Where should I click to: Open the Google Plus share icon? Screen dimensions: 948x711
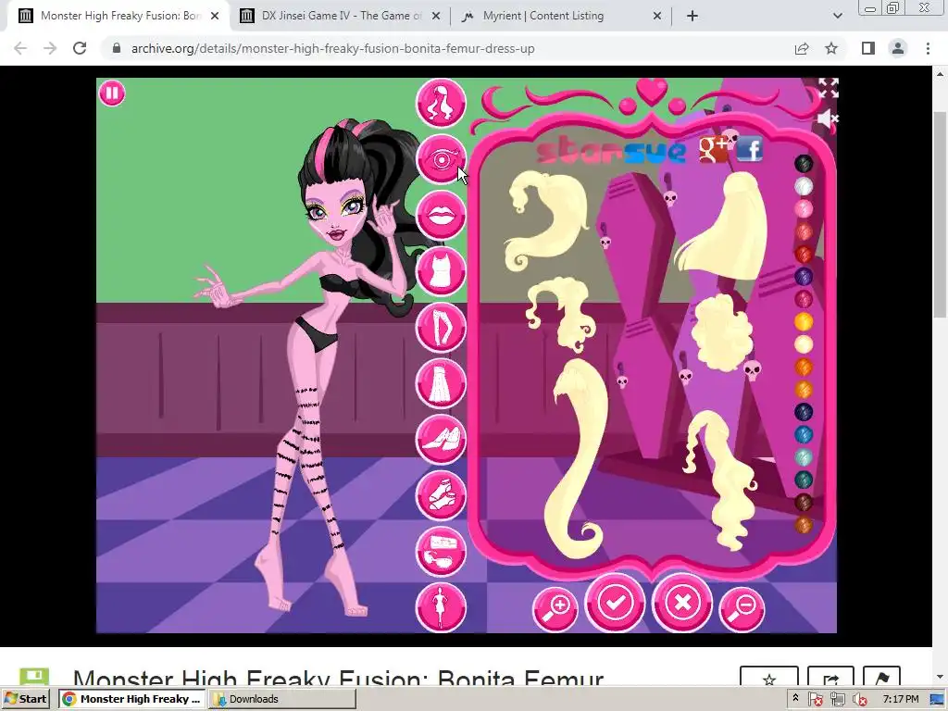[x=714, y=149]
